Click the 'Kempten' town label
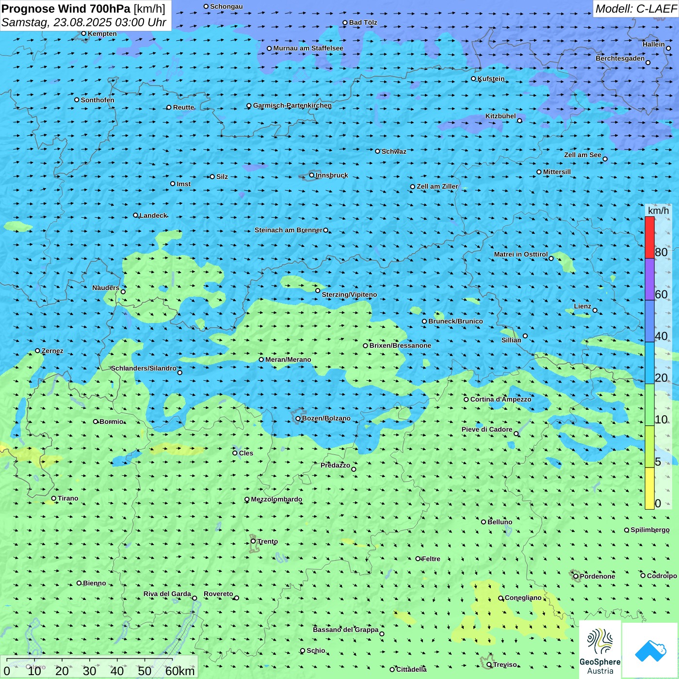The width and height of the screenshot is (679, 679). click(102, 33)
